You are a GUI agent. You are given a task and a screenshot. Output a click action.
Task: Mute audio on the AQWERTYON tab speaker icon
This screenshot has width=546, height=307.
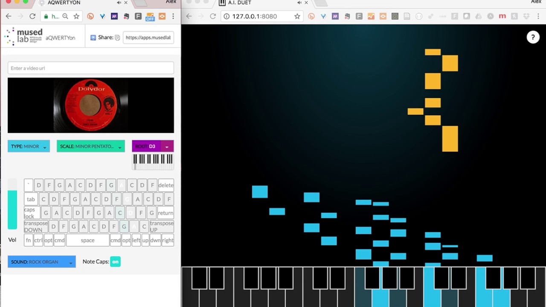[x=119, y=3]
